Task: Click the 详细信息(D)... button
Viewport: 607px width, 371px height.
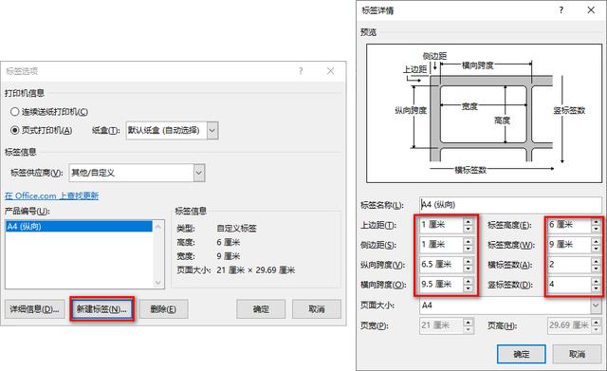Action: [34, 309]
